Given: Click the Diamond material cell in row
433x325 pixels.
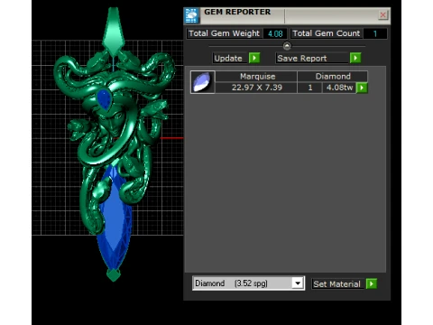Looking at the screenshot, I should pos(333,77).
